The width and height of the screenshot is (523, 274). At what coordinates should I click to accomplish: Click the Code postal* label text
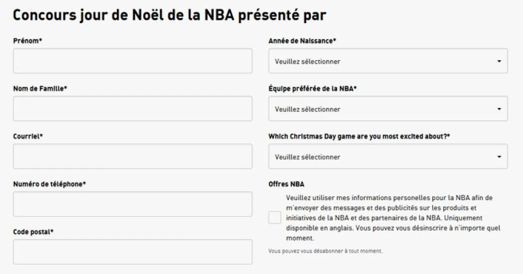click(x=33, y=231)
